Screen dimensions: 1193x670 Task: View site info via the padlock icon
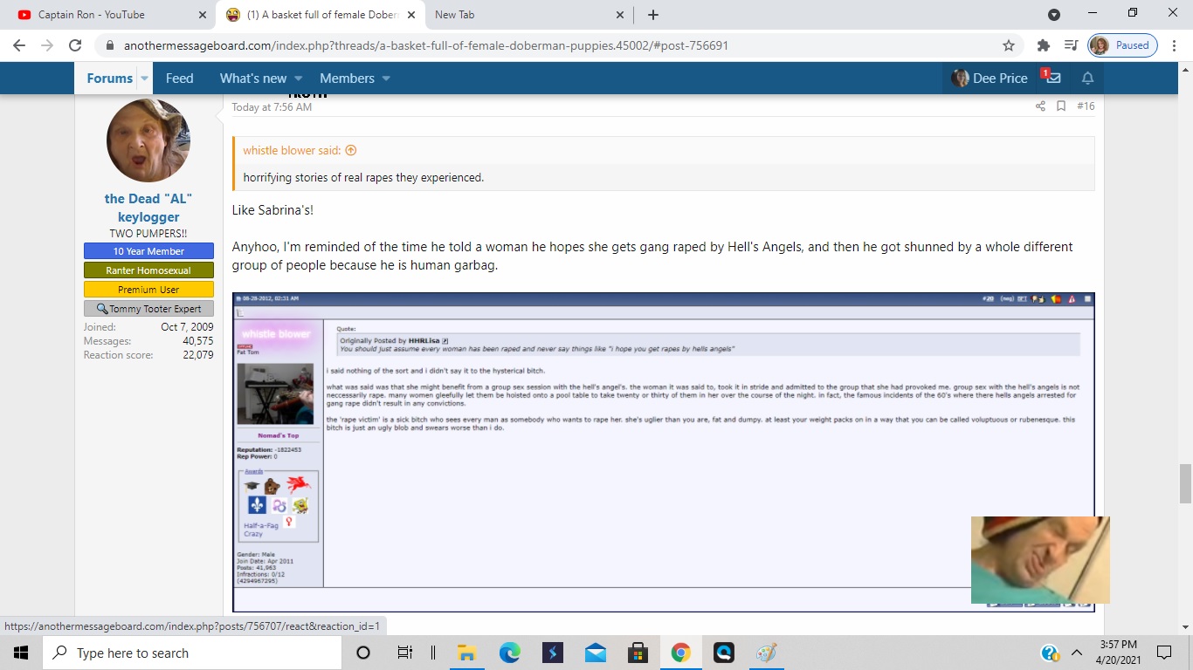point(109,45)
